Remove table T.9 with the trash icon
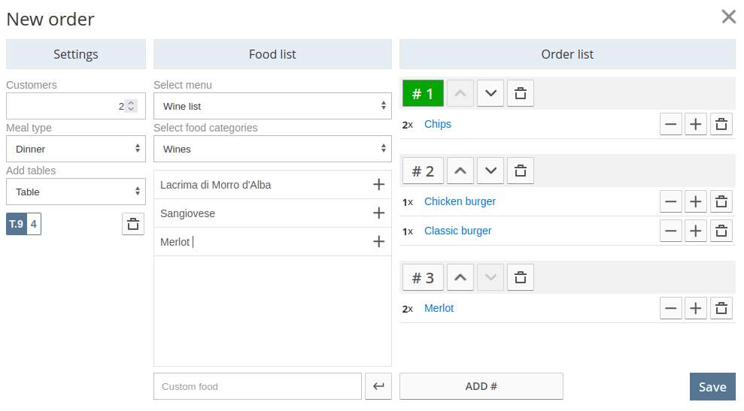744x411 pixels. (133, 224)
